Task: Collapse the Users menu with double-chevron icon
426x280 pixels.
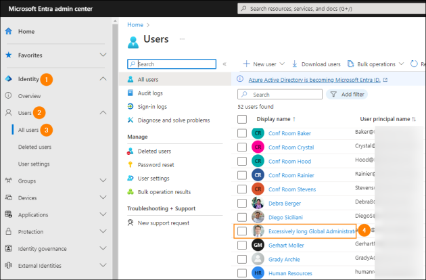Action: tap(224, 64)
